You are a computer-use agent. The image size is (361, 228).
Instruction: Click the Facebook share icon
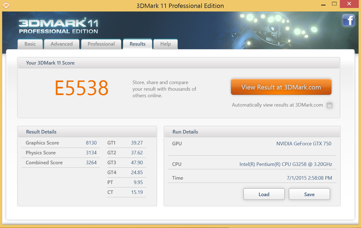point(348,21)
